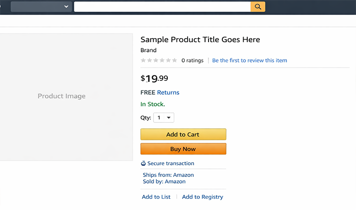Open 'Be the first to review this item'
The height and width of the screenshot is (210, 356).
coord(249,61)
